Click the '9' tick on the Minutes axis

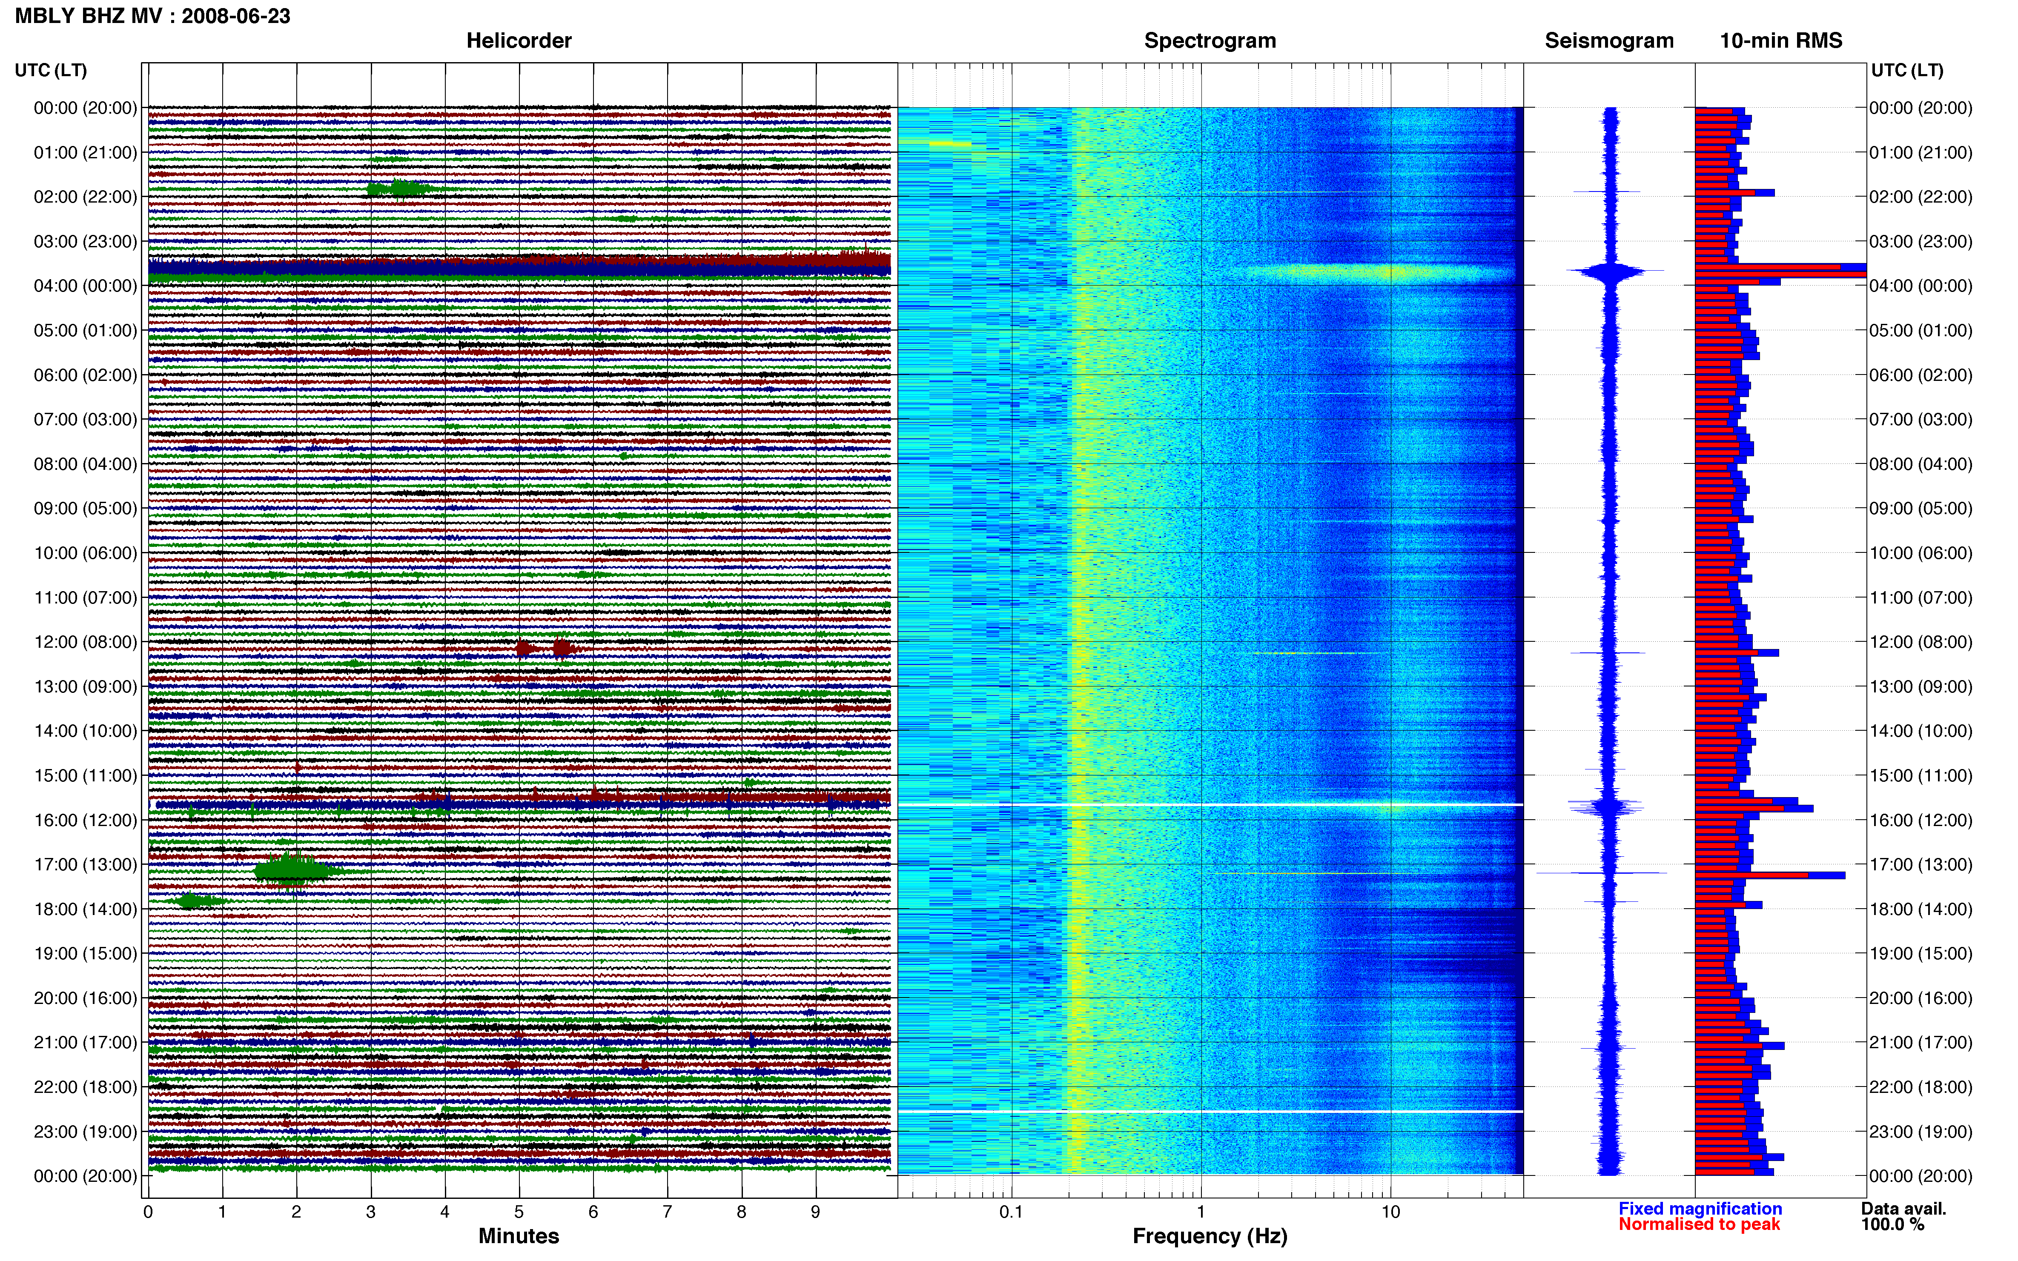(815, 1212)
